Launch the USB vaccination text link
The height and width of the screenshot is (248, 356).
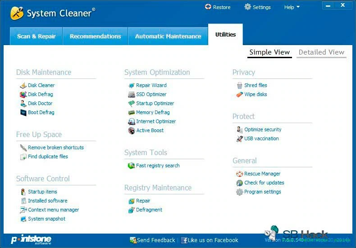tap(261, 138)
